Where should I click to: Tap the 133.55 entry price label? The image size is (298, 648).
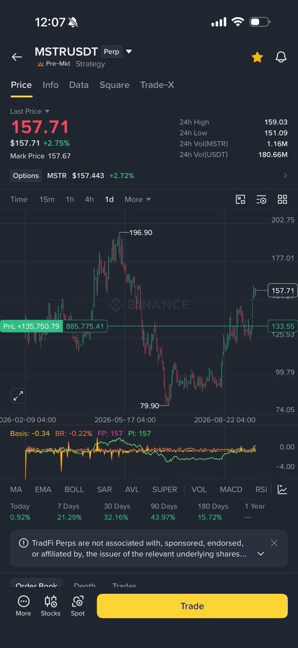[x=282, y=326]
